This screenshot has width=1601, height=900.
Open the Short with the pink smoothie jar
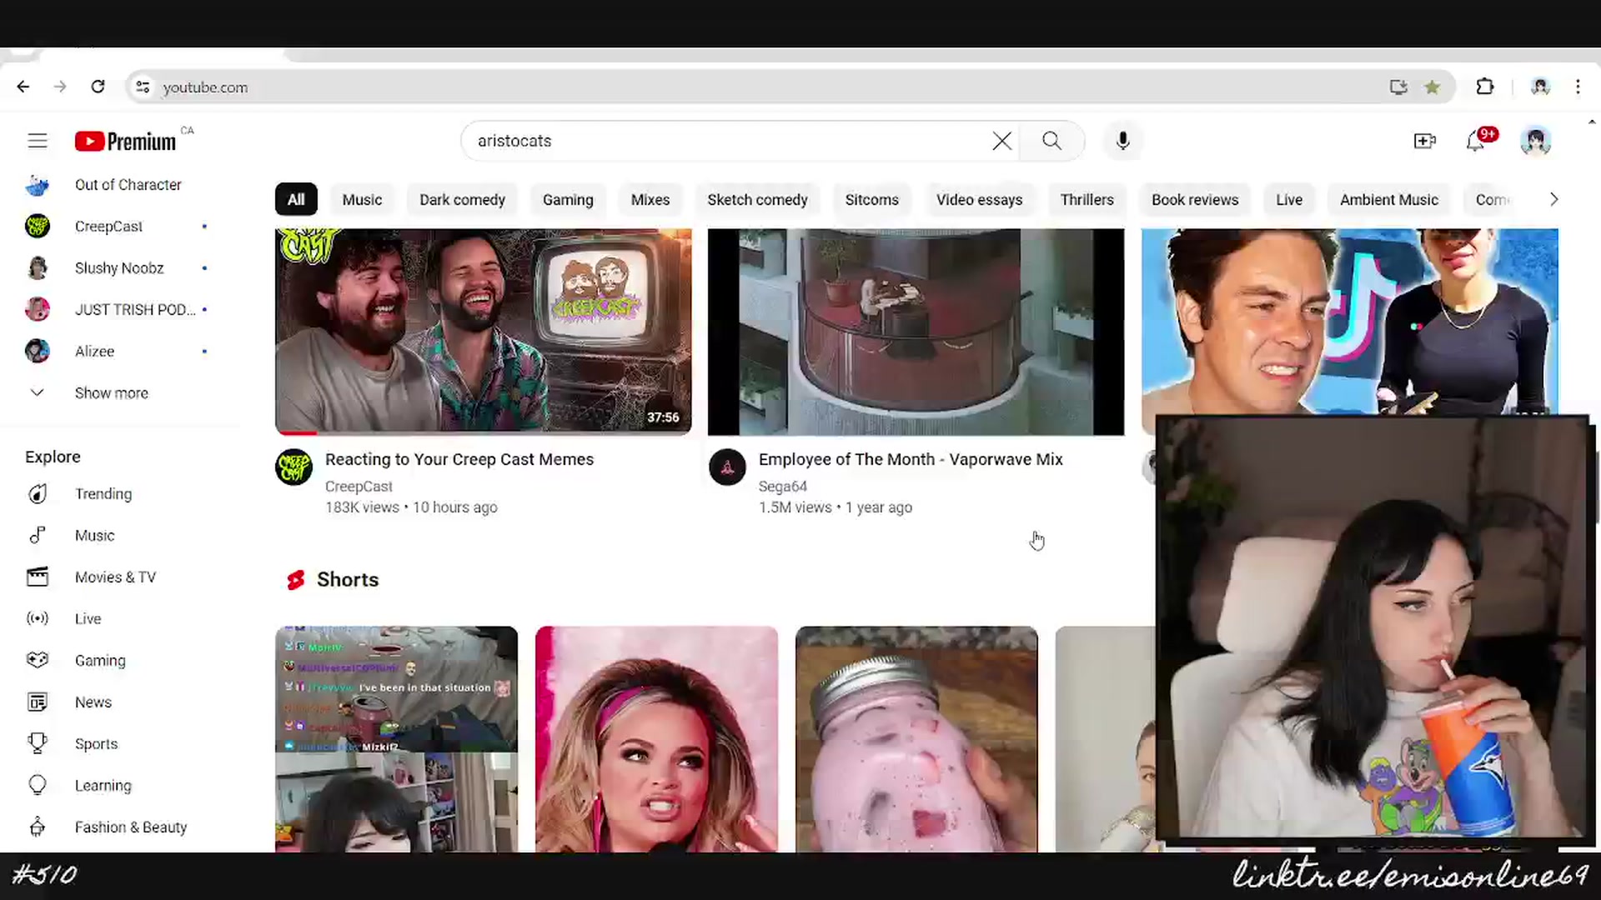coord(916,739)
